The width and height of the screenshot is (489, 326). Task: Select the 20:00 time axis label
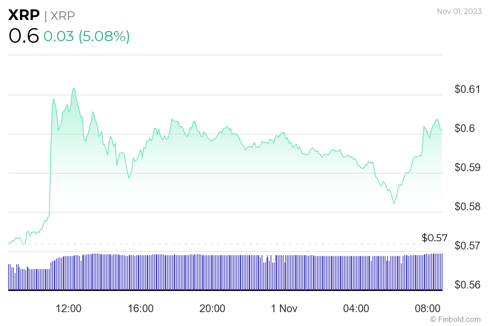[x=212, y=308]
